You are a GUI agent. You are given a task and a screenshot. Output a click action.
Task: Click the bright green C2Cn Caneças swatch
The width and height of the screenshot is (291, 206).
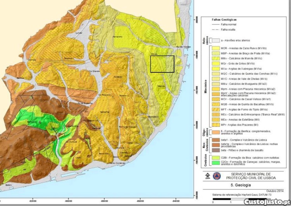(x=215, y=162)
